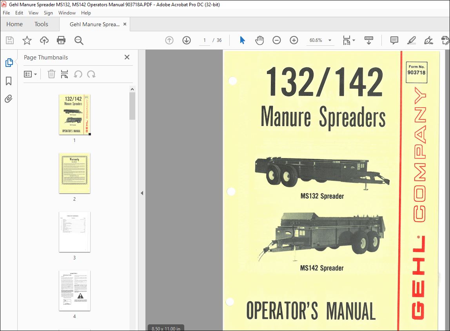
Task: Click the 60.6% zoom value field
Action: point(316,40)
